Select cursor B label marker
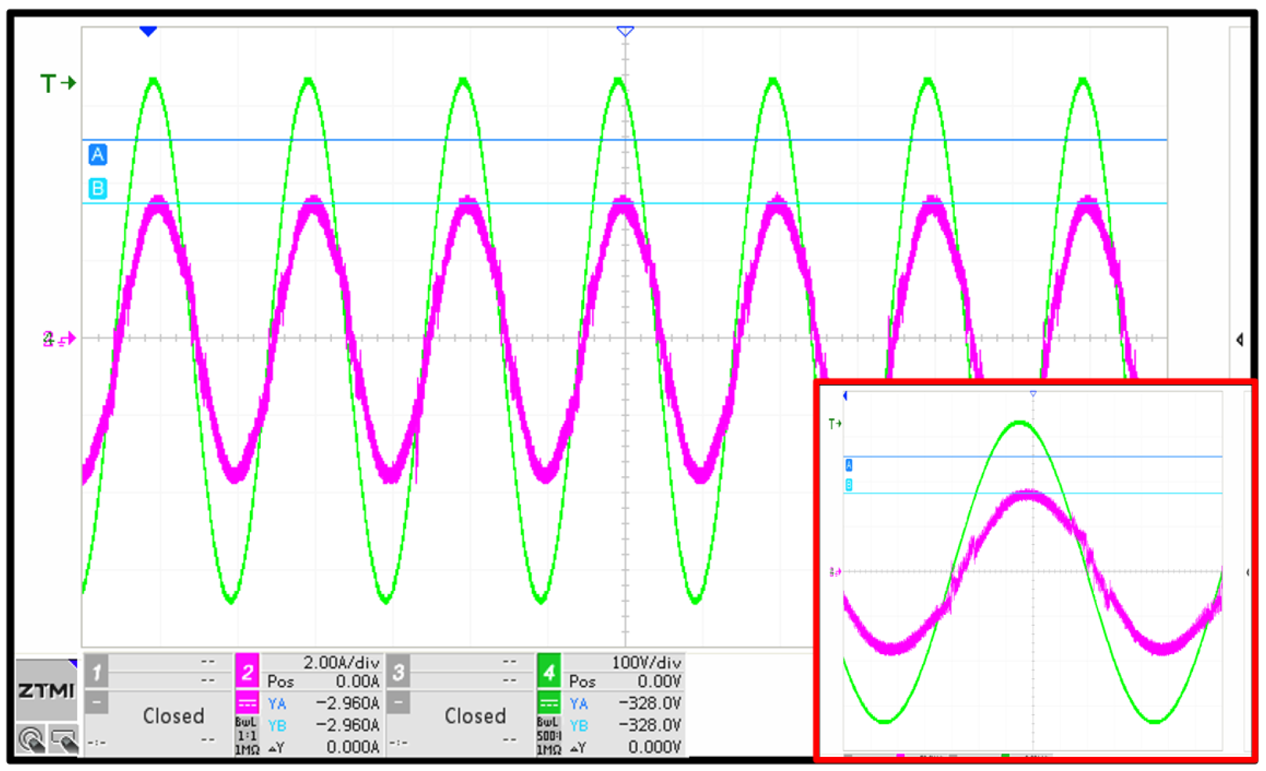 (97, 188)
